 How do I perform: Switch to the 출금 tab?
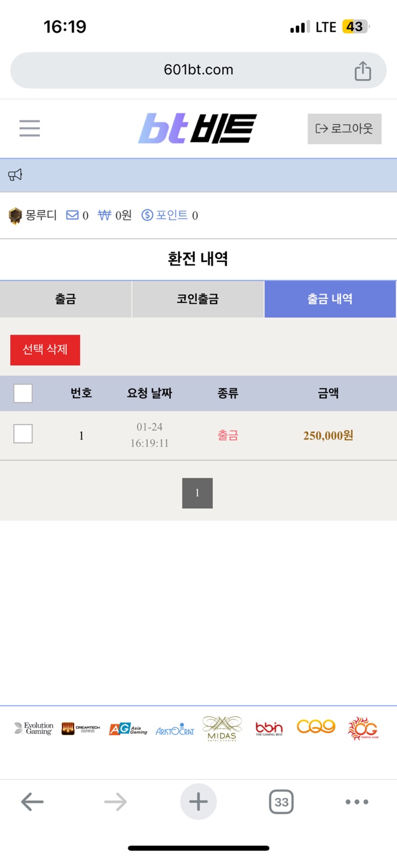[x=66, y=299]
